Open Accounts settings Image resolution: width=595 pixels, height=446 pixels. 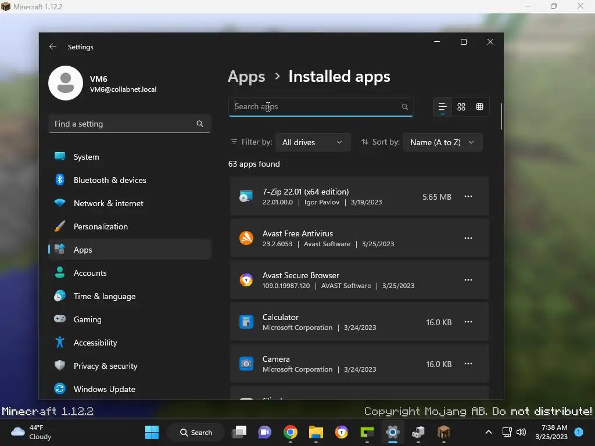click(x=130, y=273)
